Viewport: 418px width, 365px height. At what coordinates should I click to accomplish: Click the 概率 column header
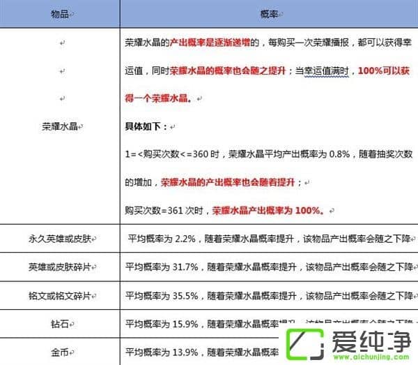tap(269, 14)
